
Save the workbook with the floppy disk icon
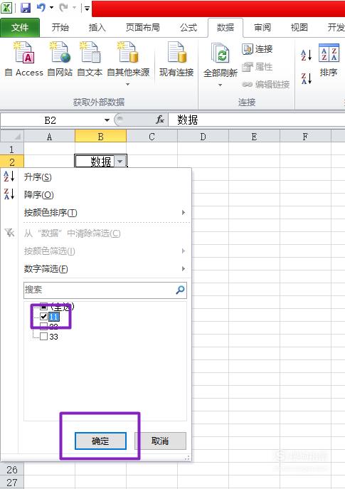tap(26, 8)
